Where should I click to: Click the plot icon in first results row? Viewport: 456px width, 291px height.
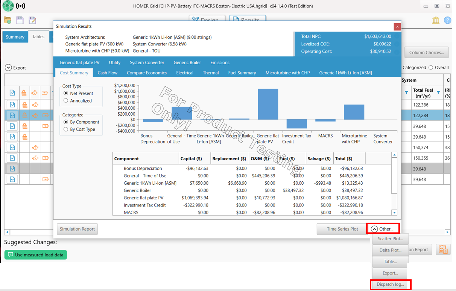pyautogui.click(x=12, y=105)
